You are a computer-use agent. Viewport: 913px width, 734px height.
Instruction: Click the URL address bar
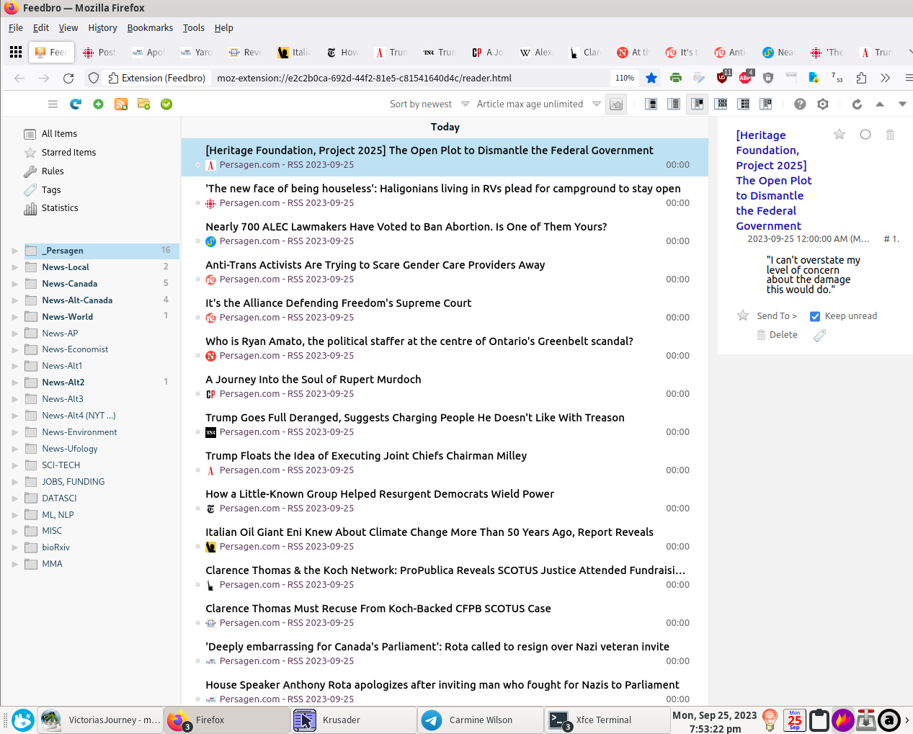tap(411, 78)
